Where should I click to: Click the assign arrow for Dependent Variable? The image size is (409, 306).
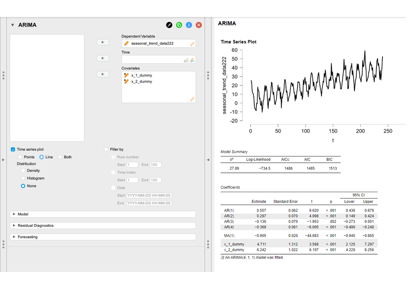(103, 42)
